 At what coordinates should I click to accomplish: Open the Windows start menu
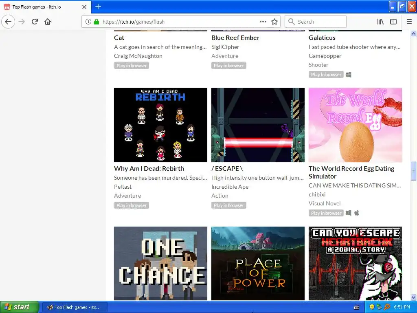click(20, 307)
